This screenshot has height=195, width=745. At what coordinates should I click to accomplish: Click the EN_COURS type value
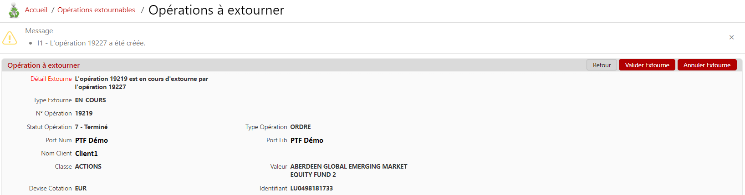pos(91,100)
